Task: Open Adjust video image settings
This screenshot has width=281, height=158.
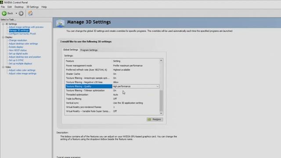Action: click(22, 74)
